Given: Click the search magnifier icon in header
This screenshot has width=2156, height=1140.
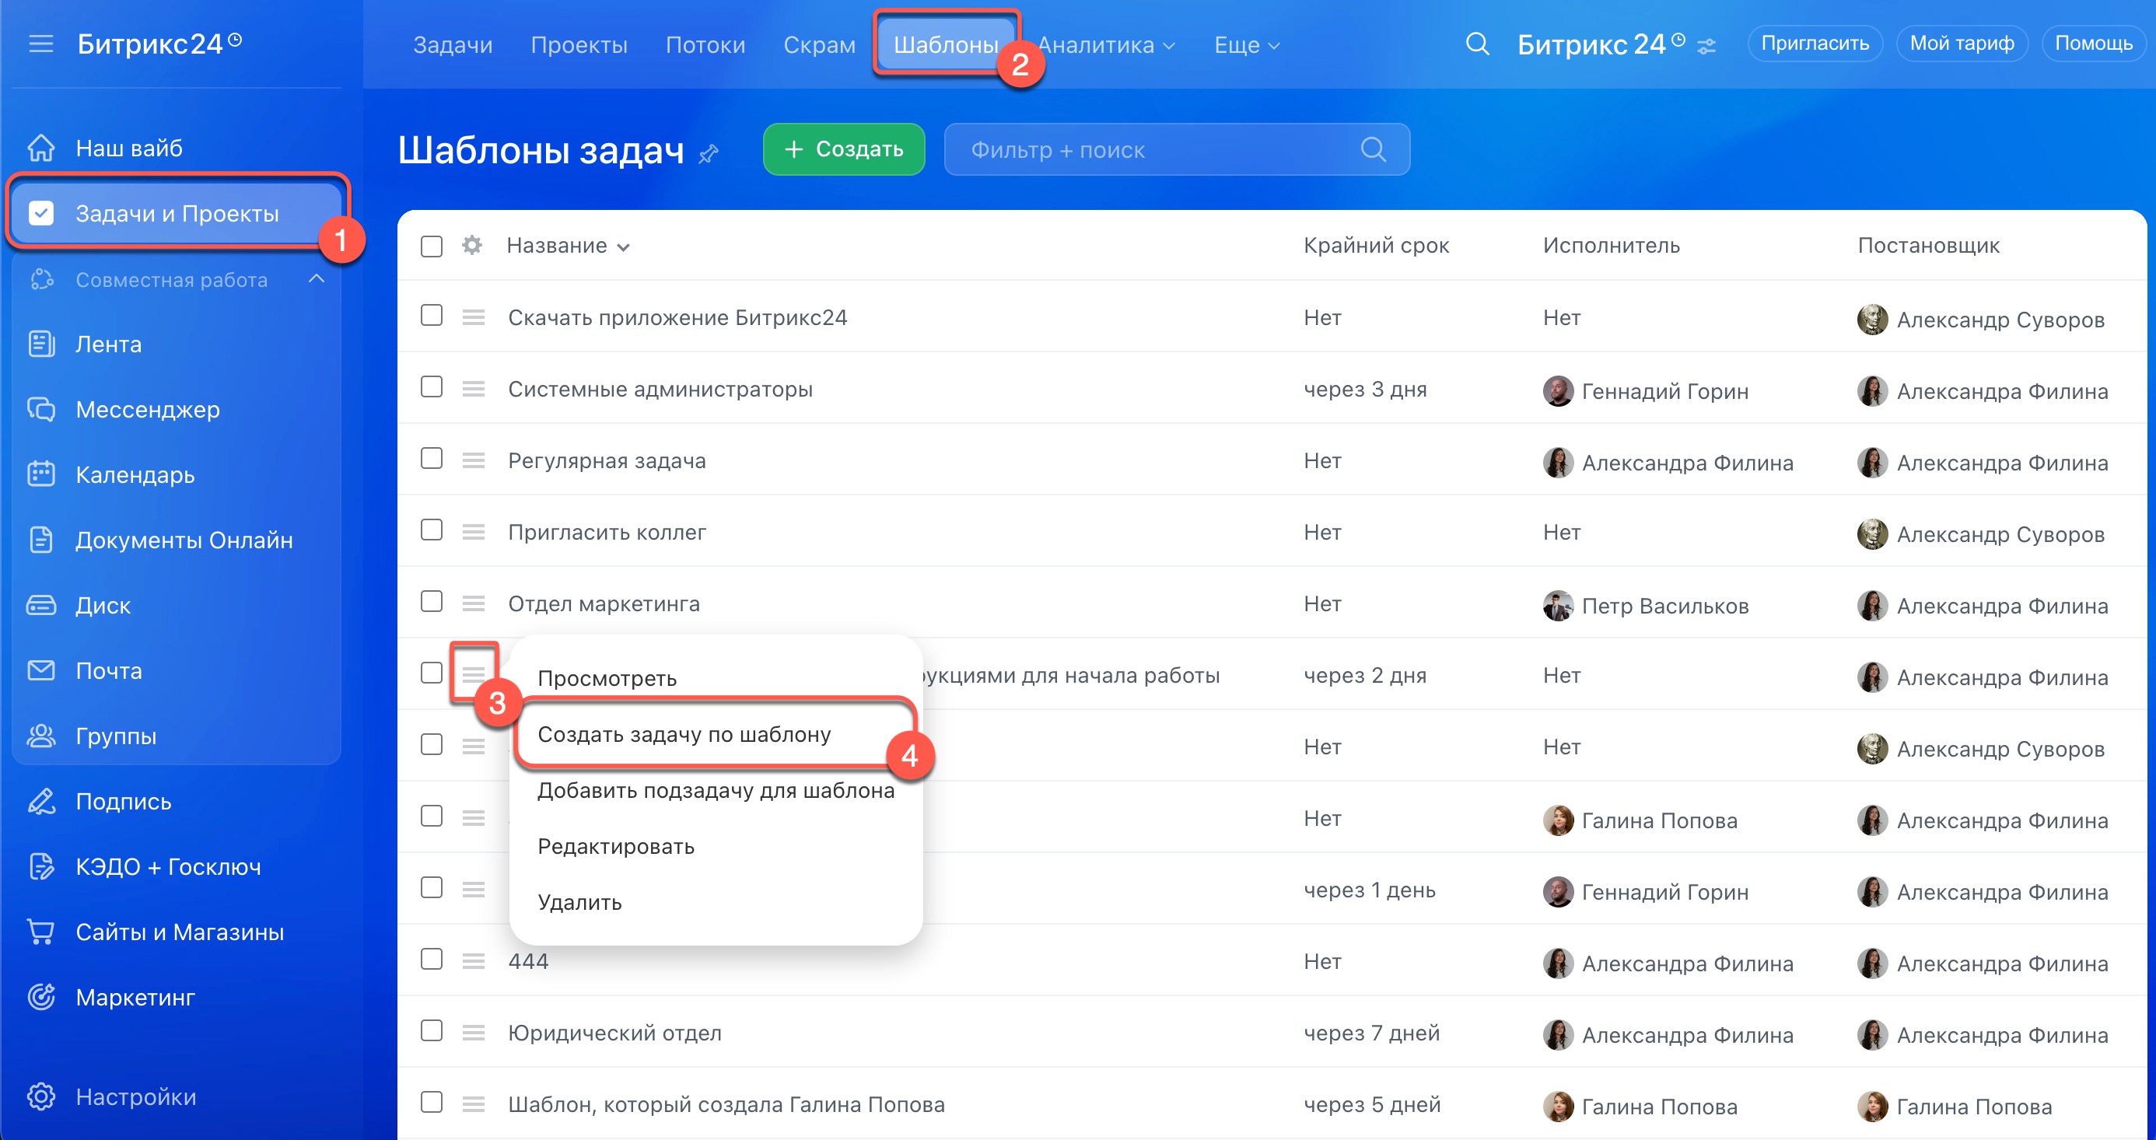Looking at the screenshot, I should [x=1477, y=44].
